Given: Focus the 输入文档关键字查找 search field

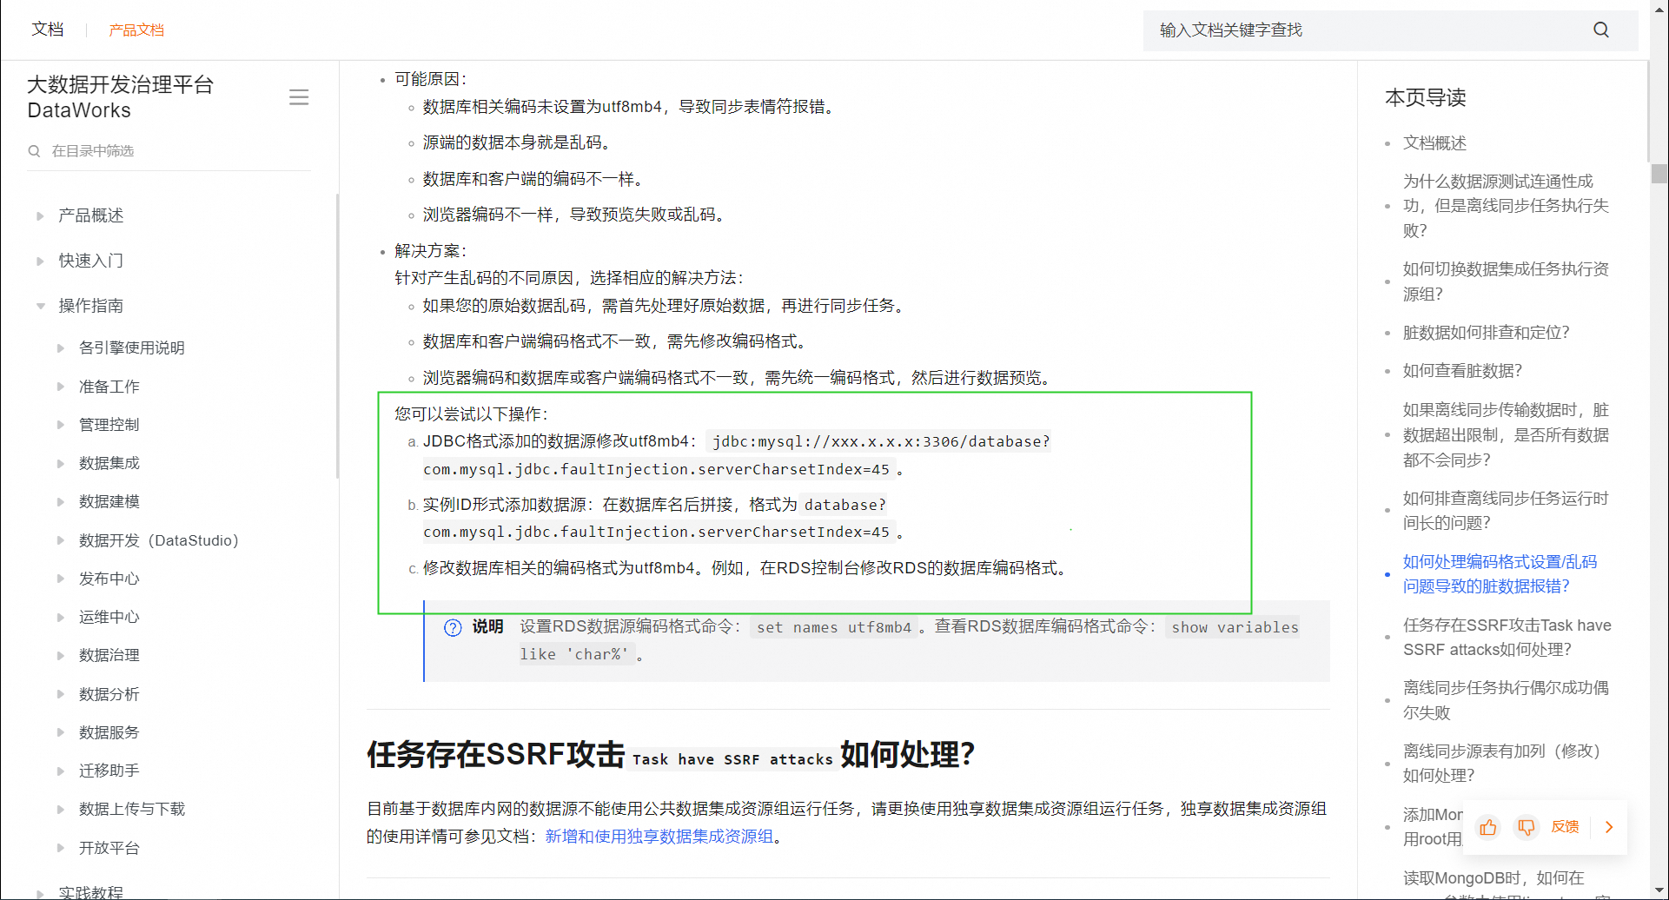Looking at the screenshot, I should (1390, 30).
